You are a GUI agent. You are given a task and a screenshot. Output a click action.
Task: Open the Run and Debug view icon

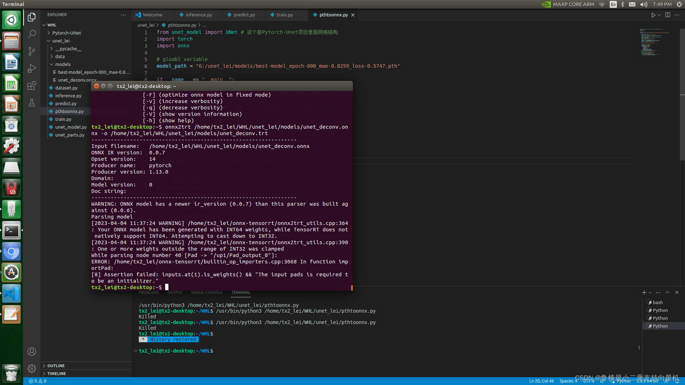[32, 68]
